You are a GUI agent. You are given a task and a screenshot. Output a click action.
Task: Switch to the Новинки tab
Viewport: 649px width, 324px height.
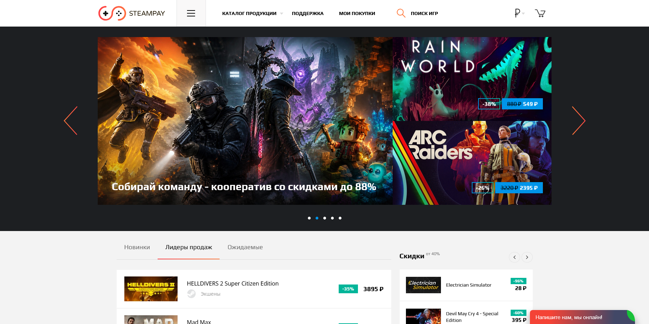click(x=137, y=247)
